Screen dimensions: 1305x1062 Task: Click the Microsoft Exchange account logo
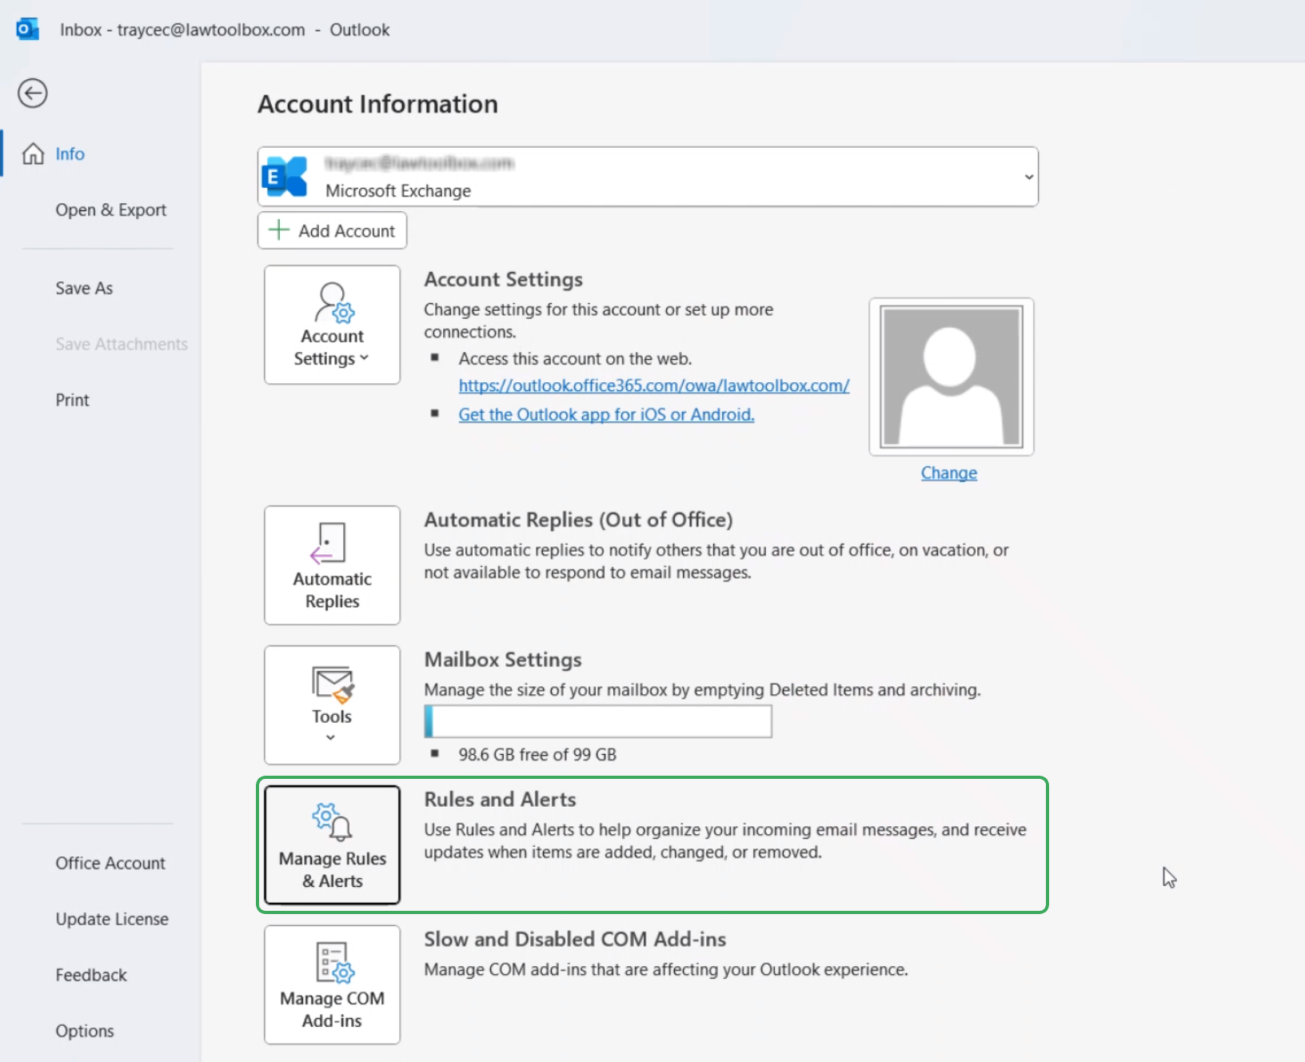pyautogui.click(x=285, y=177)
